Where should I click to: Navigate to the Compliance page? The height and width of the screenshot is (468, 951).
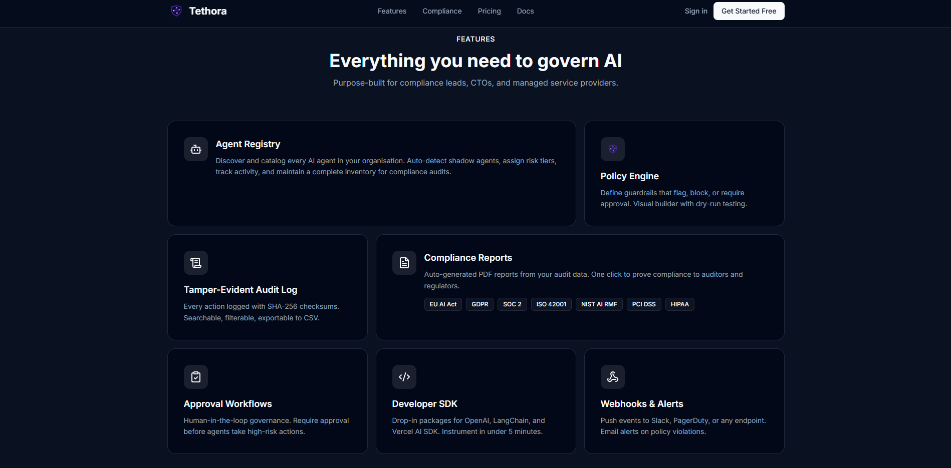click(442, 11)
